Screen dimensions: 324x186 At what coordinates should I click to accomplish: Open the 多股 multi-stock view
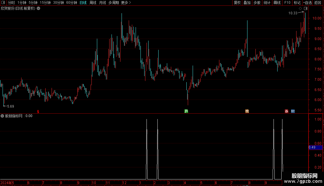(x=257, y=3)
